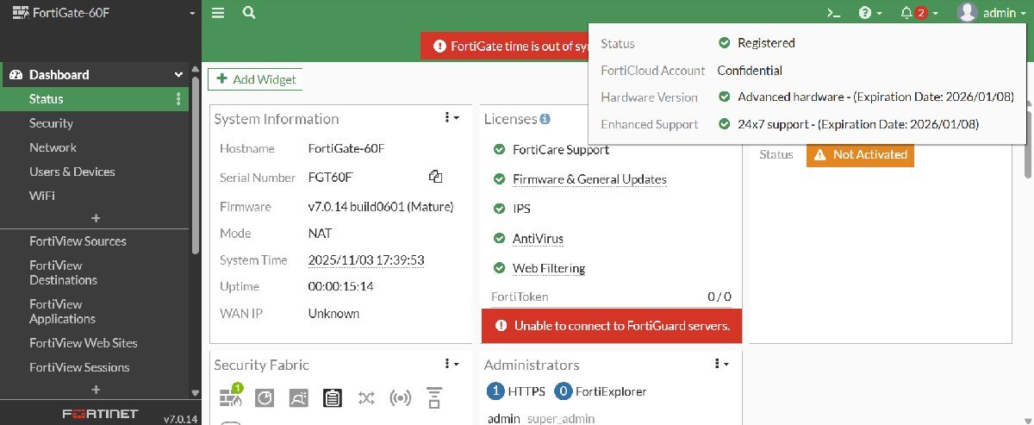This screenshot has height=425, width=1034.
Task: Click the Add Widget button
Action: pos(256,79)
